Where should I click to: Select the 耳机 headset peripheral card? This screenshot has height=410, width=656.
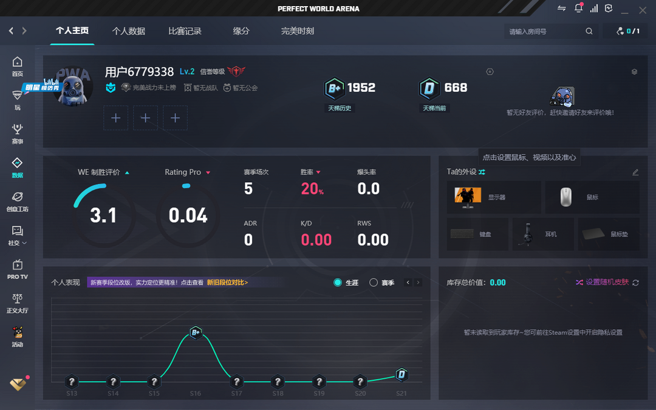click(543, 234)
